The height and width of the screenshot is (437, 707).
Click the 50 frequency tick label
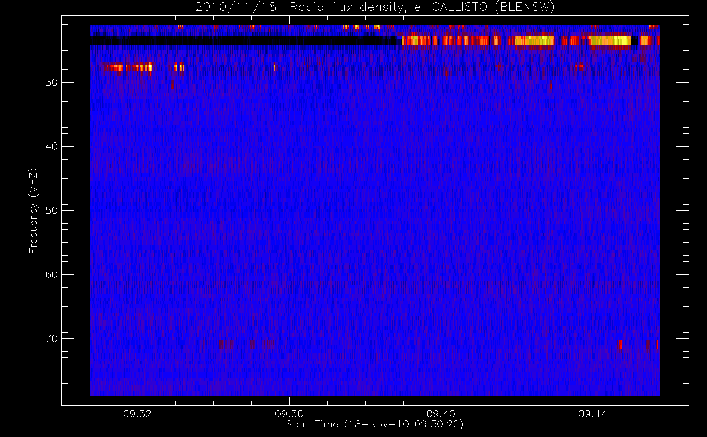pyautogui.click(x=52, y=211)
